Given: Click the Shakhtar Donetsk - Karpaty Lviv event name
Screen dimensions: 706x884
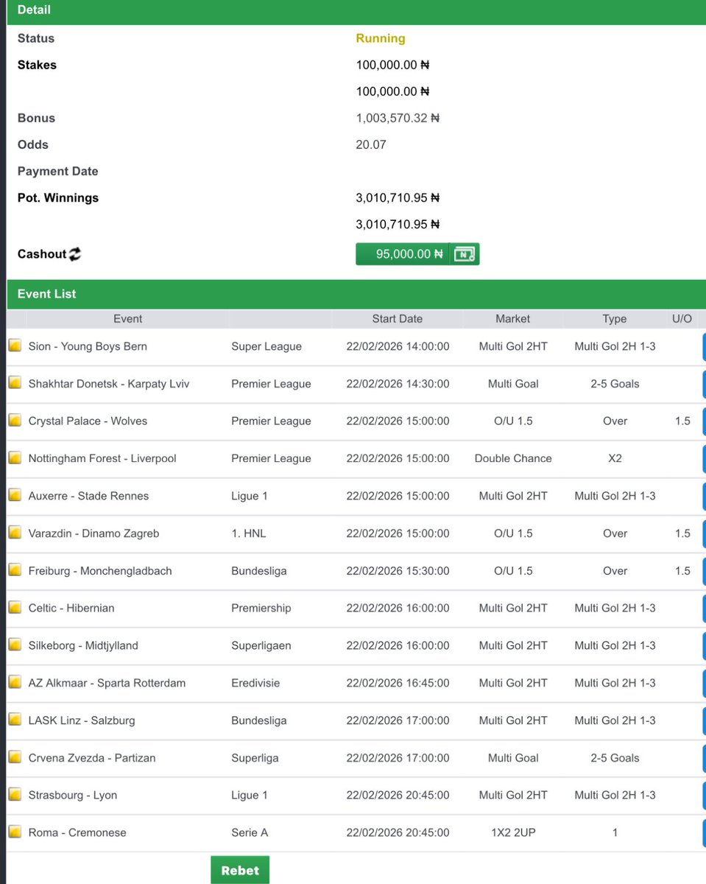Looking at the screenshot, I should 109,384.
